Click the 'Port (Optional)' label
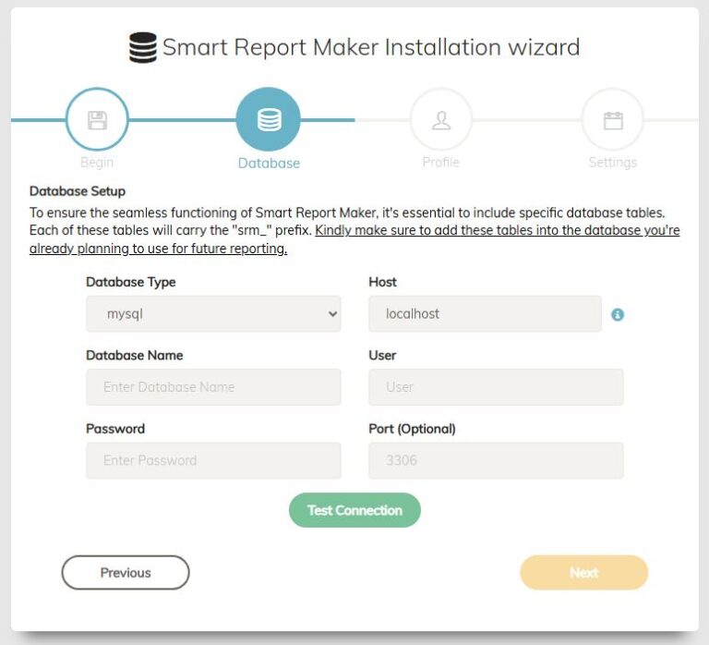 412,429
